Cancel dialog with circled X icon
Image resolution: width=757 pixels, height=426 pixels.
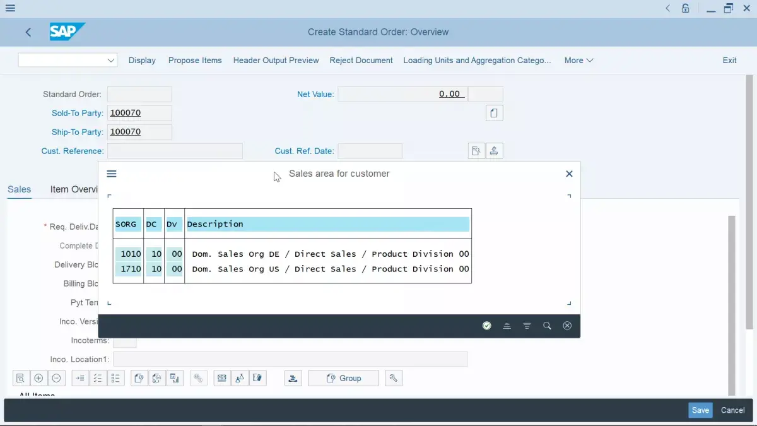tap(567, 326)
